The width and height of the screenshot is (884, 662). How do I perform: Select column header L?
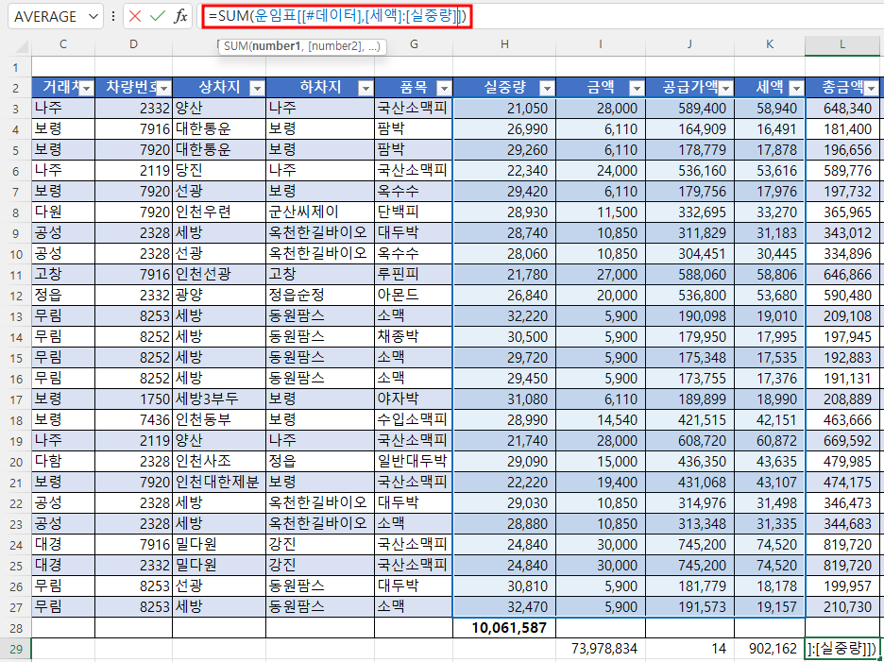pyautogui.click(x=842, y=44)
